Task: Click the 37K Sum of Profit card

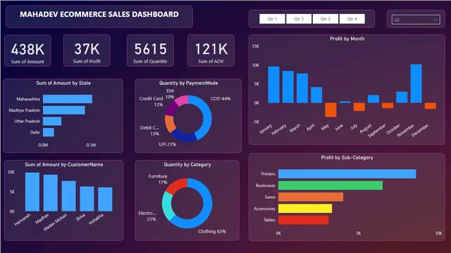Action: coord(87,51)
